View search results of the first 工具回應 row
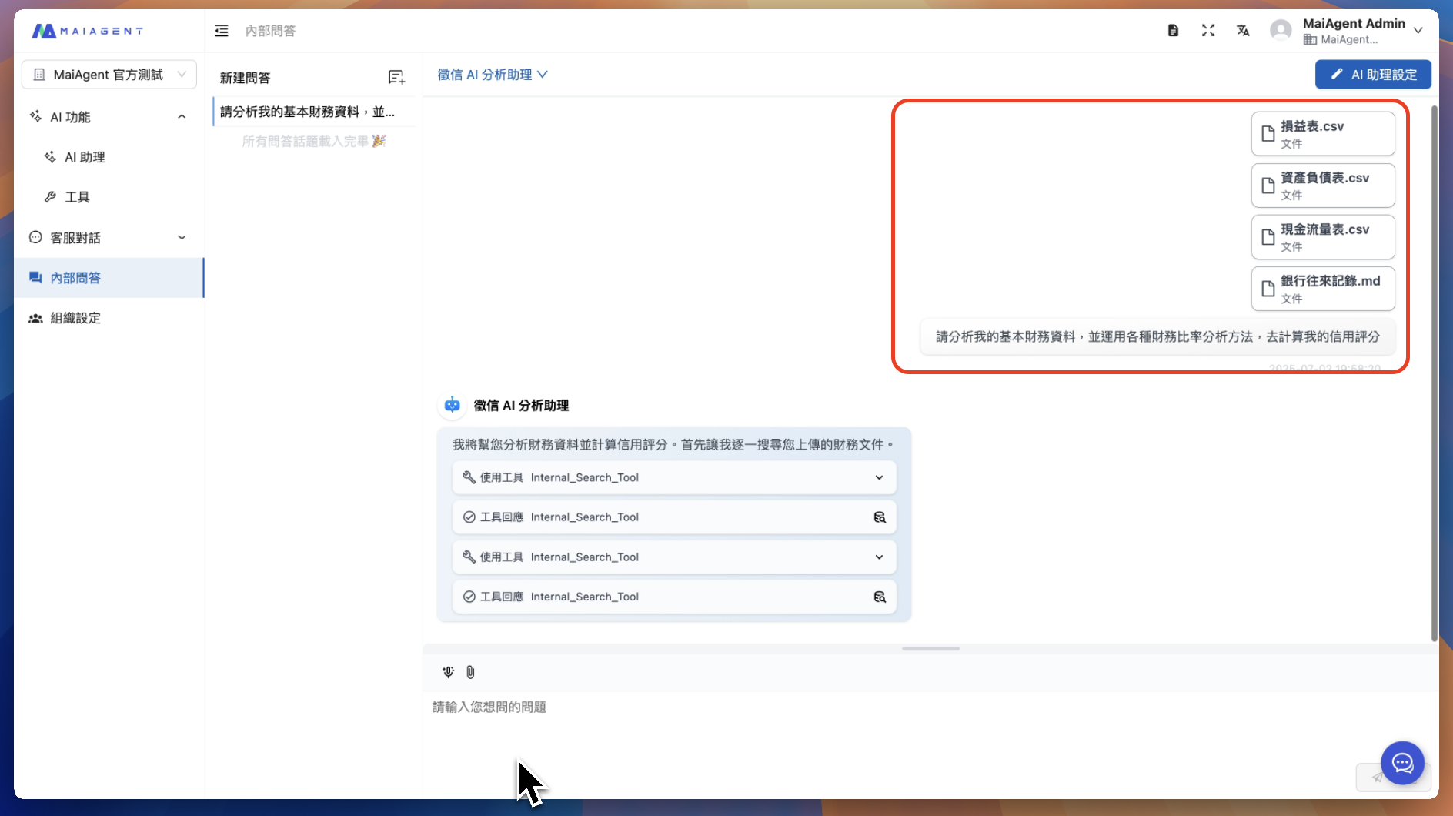The width and height of the screenshot is (1453, 816). pos(880,517)
